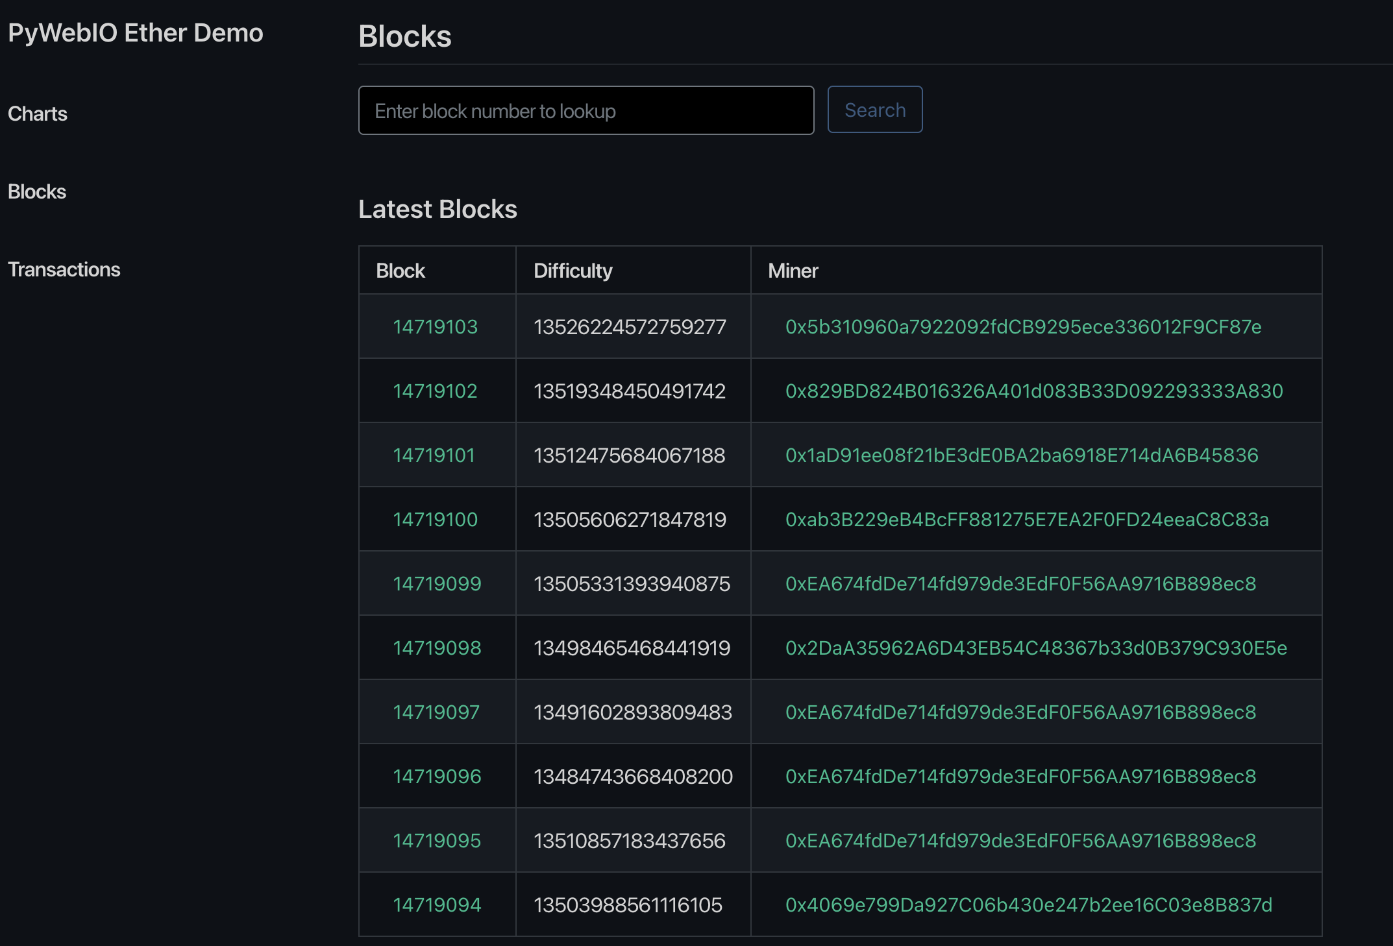The width and height of the screenshot is (1393, 946).
Task: Navigate to the Blocks section
Action: tap(37, 191)
